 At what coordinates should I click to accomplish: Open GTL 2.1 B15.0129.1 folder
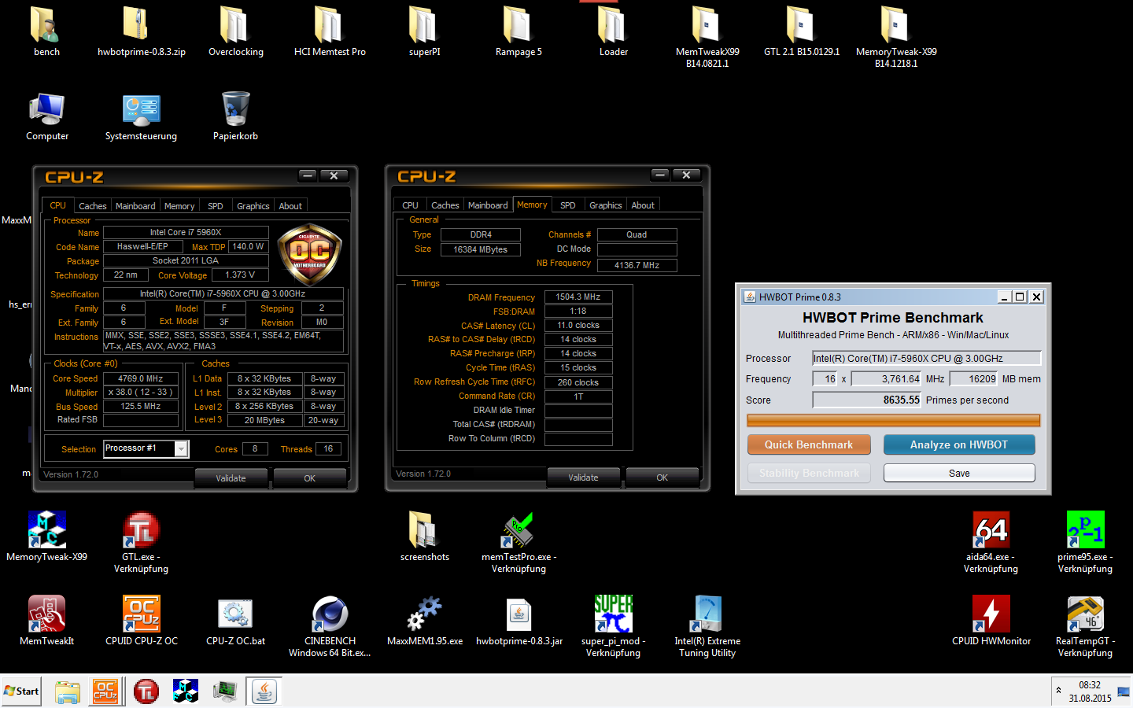[x=802, y=31]
